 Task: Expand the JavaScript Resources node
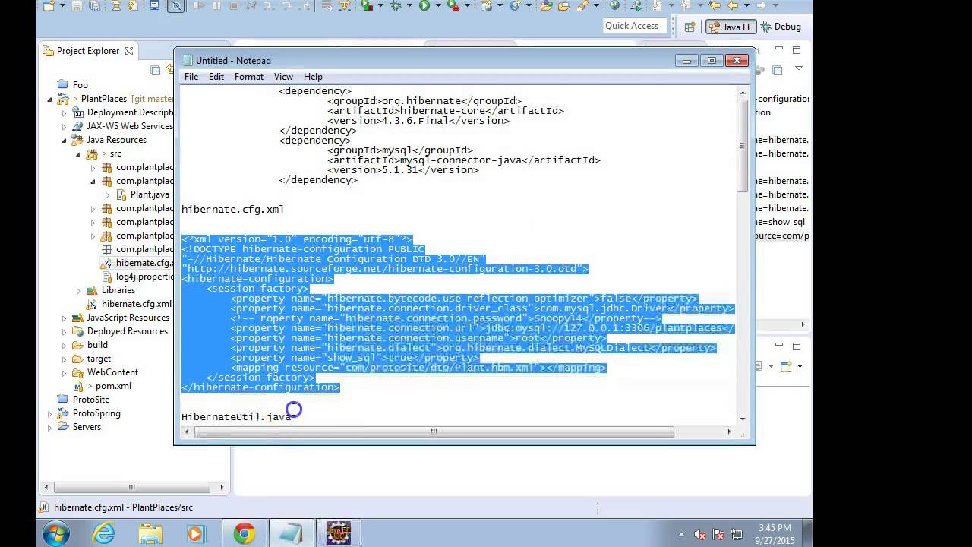coord(65,318)
